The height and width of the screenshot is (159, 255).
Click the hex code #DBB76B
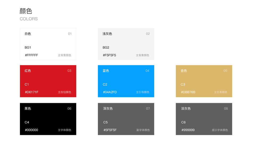188,92
